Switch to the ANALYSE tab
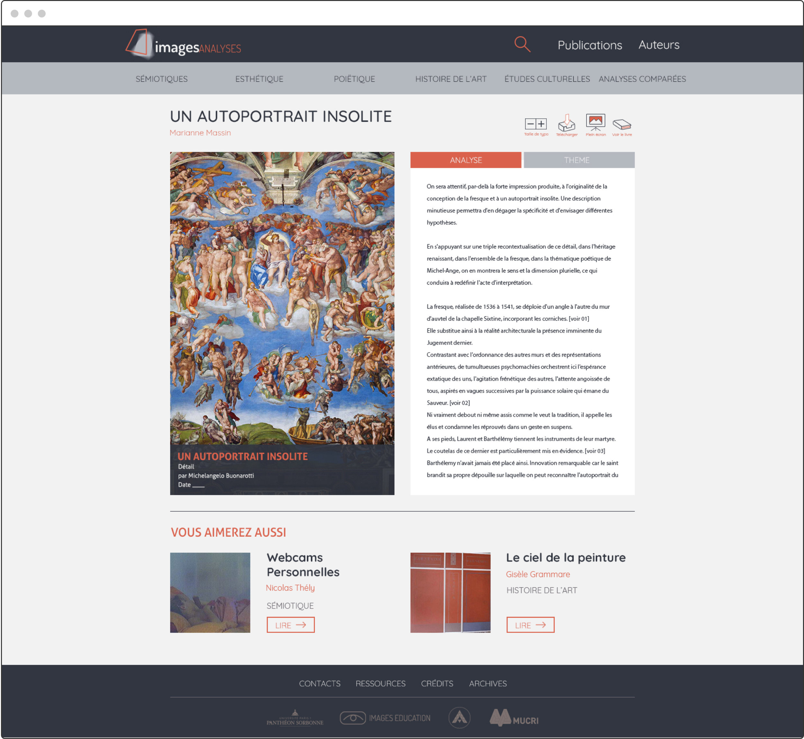Image resolution: width=804 pixels, height=739 pixels. 466,160
